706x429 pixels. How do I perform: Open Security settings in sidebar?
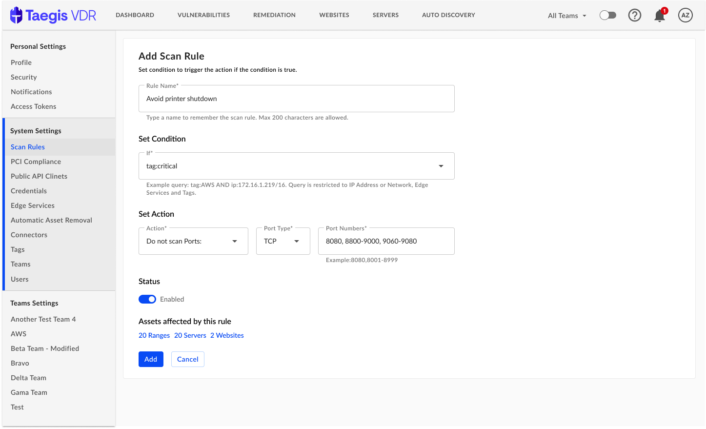pyautogui.click(x=24, y=77)
